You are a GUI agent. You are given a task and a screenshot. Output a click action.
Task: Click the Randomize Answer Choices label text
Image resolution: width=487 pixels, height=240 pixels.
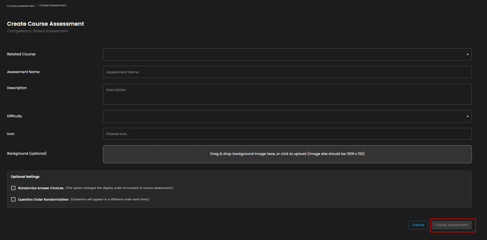[x=41, y=188]
